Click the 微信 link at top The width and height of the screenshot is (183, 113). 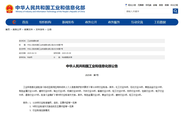(x=161, y=5)
